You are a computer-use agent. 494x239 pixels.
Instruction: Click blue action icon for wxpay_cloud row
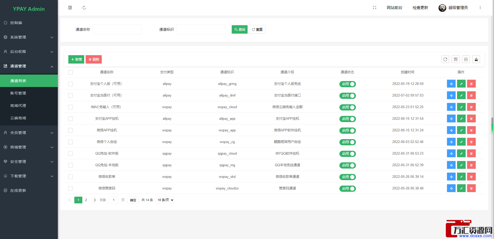coord(451,107)
